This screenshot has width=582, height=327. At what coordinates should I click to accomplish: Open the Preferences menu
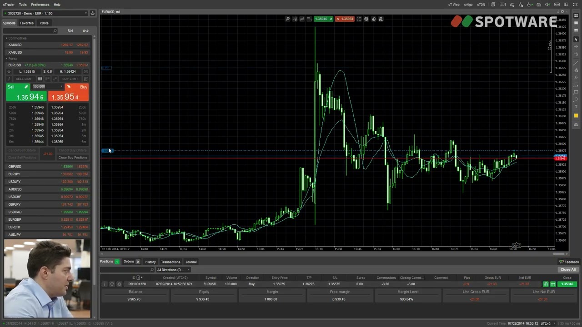[40, 5]
